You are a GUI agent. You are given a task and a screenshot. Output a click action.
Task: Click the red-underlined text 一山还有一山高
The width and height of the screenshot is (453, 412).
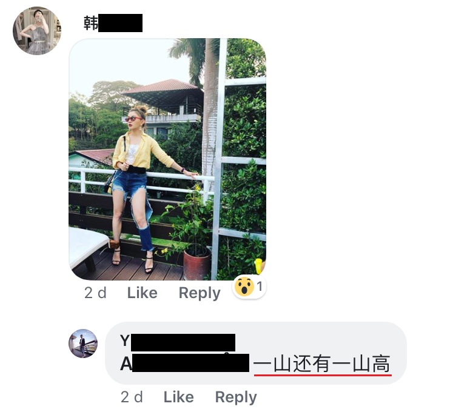click(x=322, y=364)
